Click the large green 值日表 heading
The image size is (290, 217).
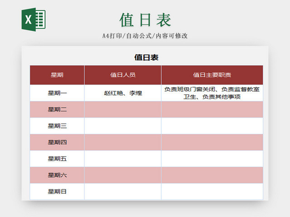pos(145,20)
